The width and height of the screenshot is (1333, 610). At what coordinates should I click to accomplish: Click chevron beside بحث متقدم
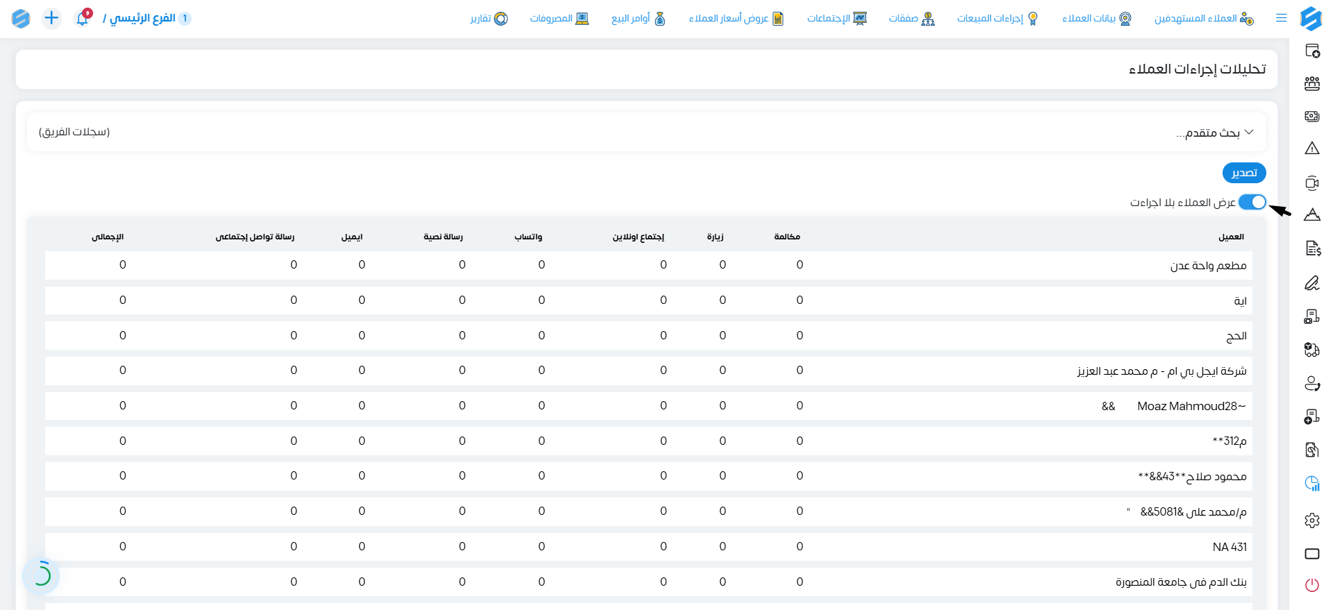(1249, 132)
